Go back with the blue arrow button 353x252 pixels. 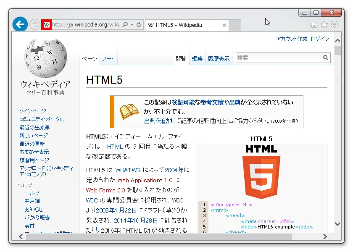pos(20,24)
